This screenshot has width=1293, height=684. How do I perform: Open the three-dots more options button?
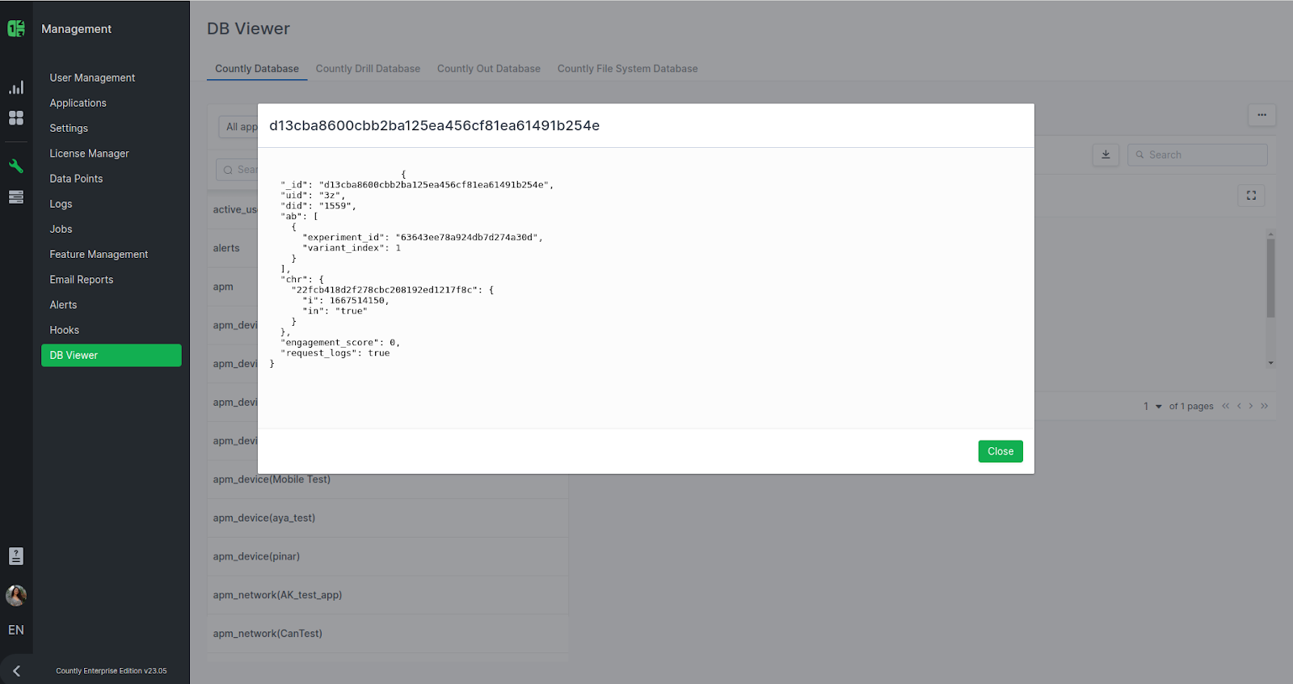click(x=1261, y=115)
